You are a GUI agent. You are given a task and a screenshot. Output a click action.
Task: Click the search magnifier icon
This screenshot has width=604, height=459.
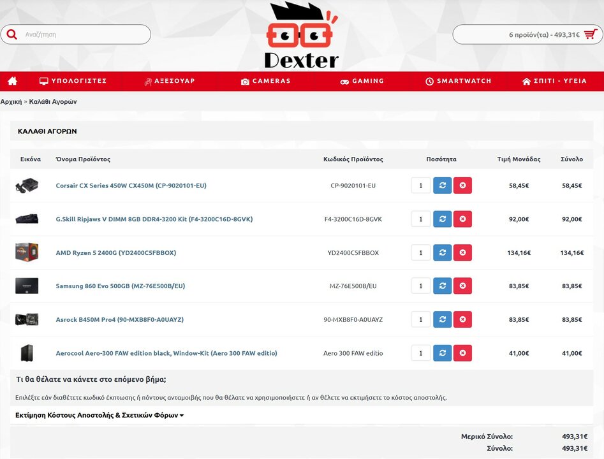pos(12,34)
